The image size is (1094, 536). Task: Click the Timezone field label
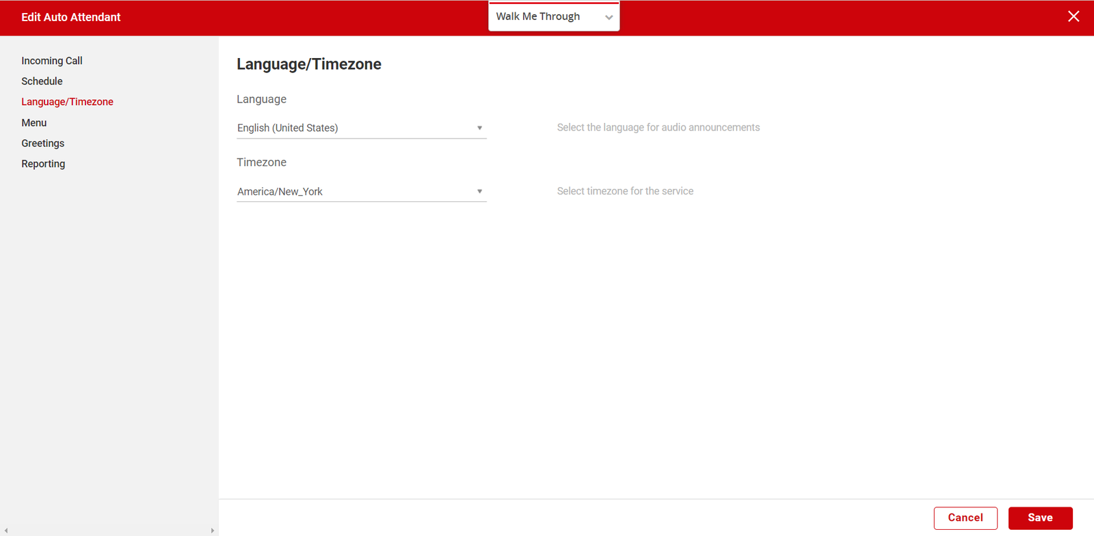261,163
